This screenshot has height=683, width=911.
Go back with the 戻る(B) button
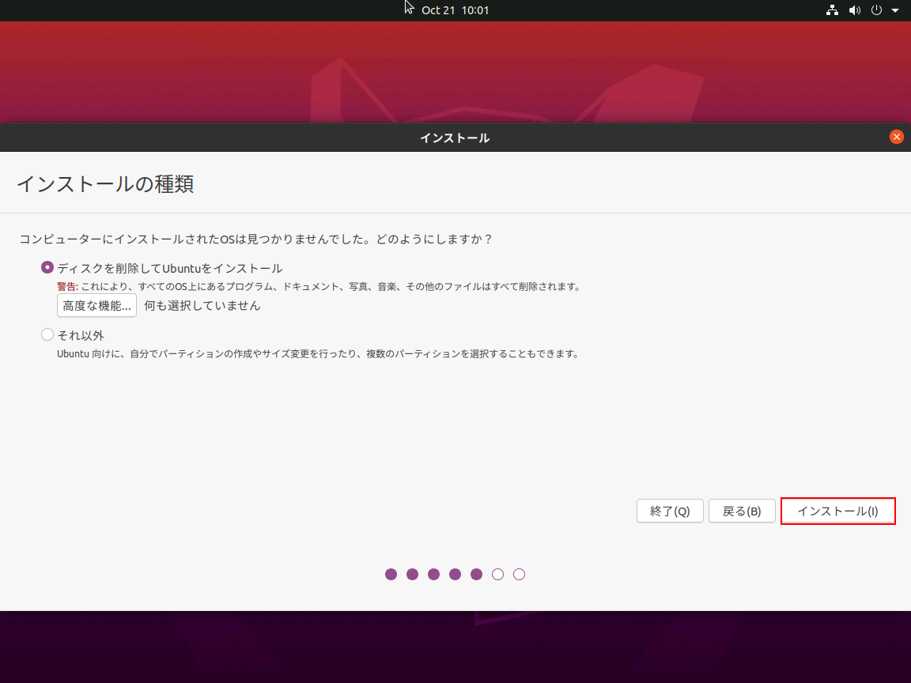(x=742, y=511)
